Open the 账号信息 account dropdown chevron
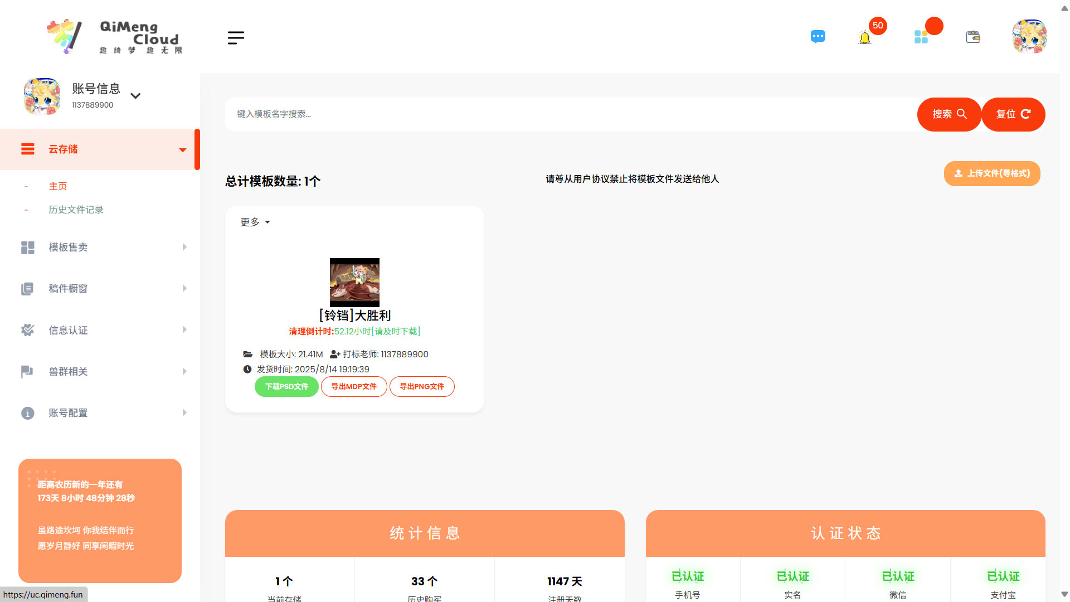This screenshot has height=602, width=1070. click(135, 95)
